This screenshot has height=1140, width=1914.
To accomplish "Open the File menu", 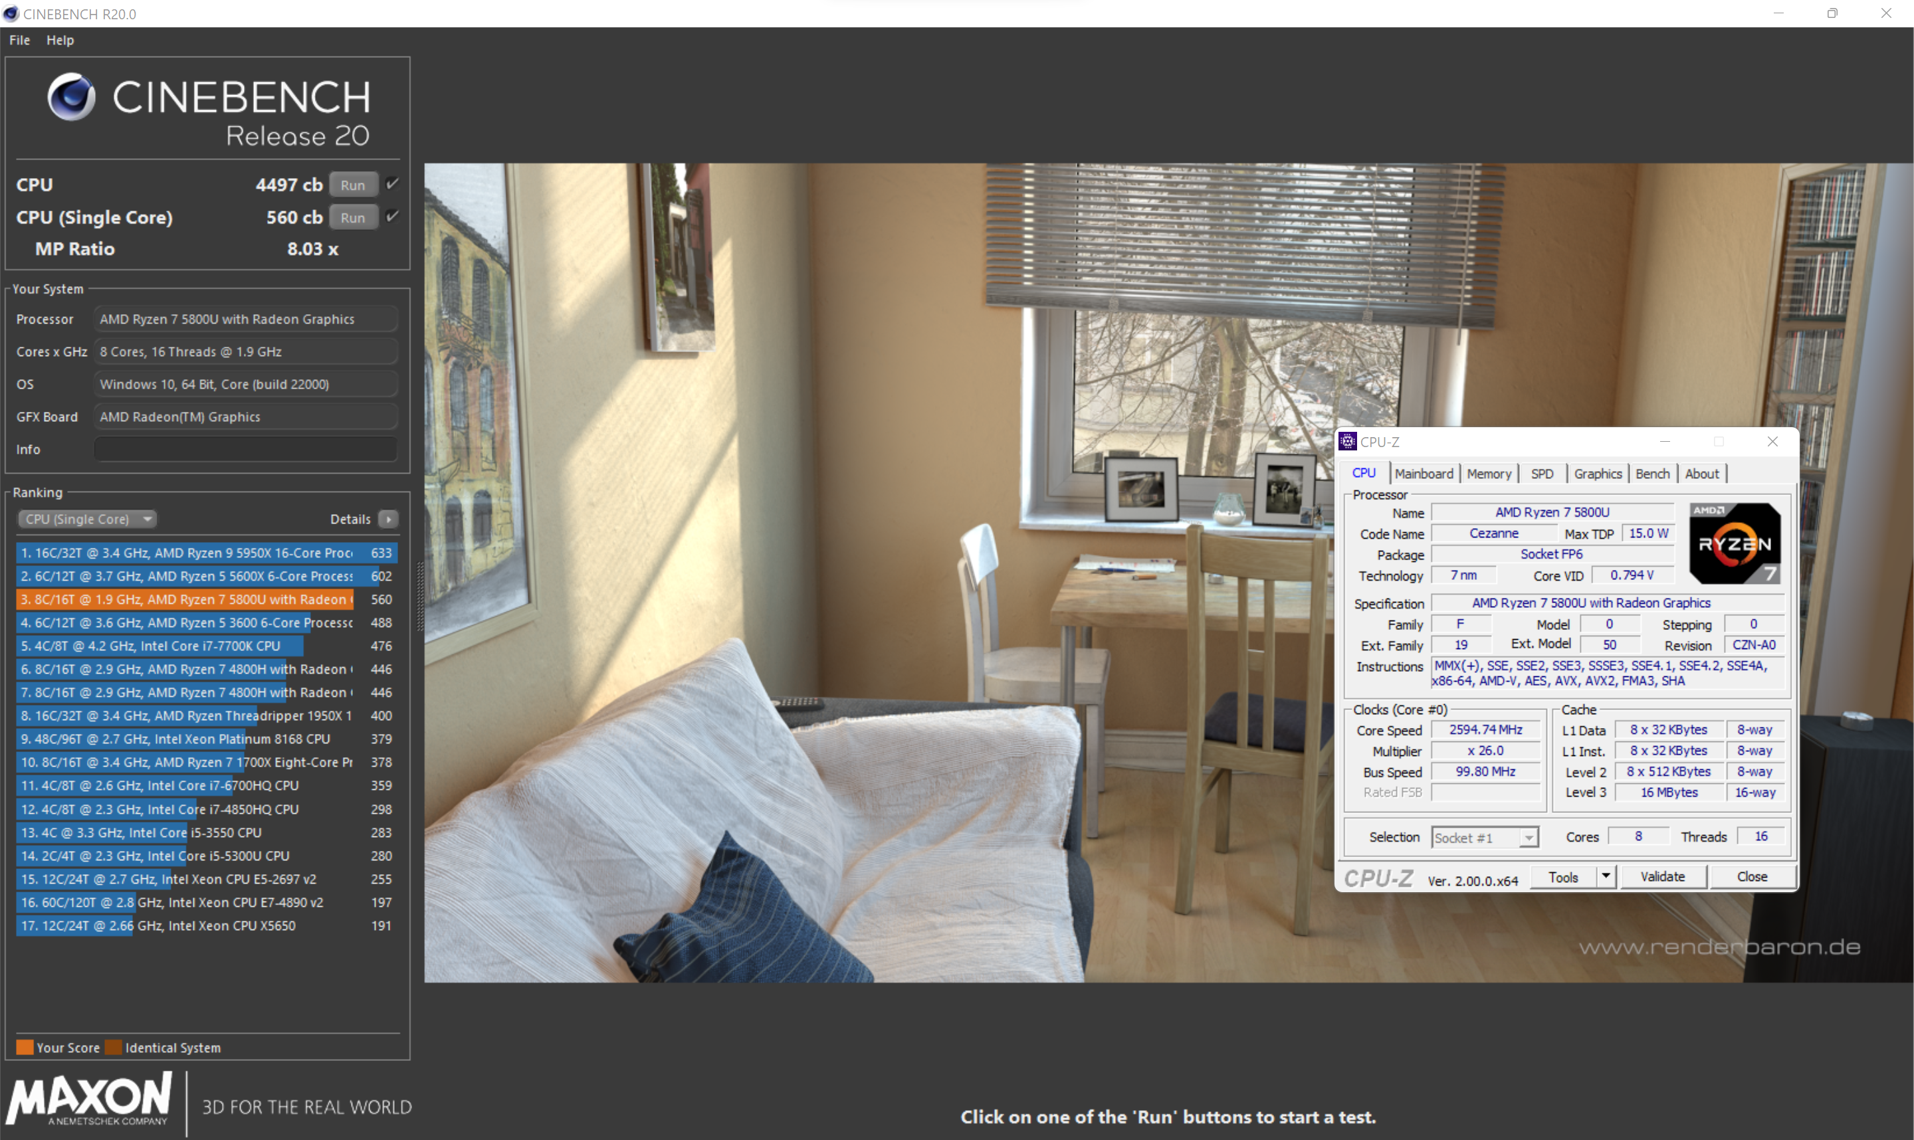I will (19, 40).
